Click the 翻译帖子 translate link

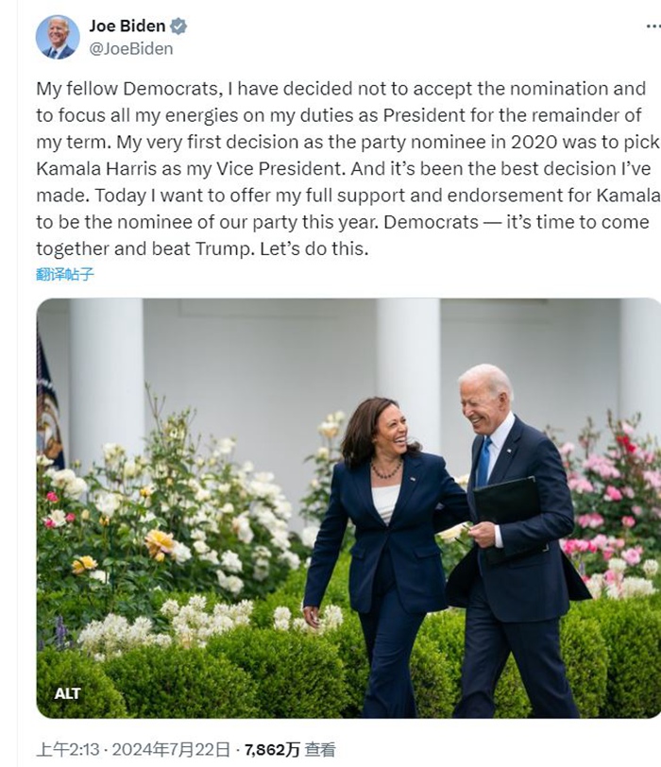tap(65, 274)
